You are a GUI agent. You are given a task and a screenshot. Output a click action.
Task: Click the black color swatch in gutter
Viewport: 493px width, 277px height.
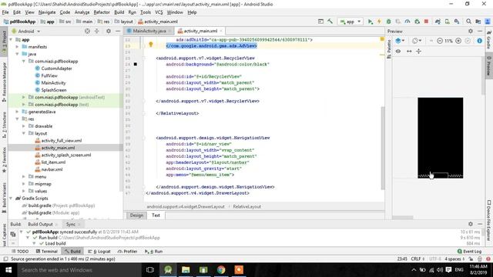(136, 64)
